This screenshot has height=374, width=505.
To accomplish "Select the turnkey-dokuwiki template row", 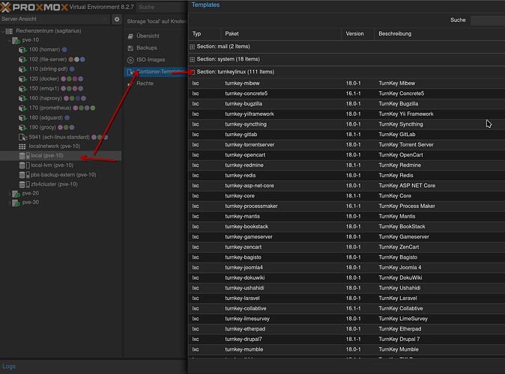I will [347, 278].
